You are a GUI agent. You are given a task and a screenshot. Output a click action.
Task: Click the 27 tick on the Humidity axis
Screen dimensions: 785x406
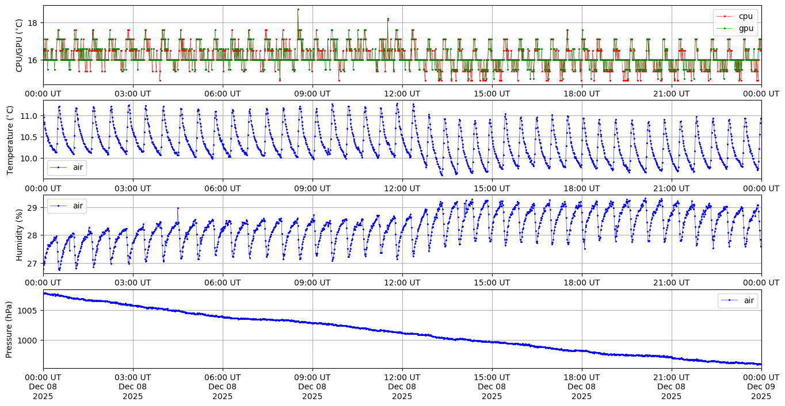[x=32, y=264]
